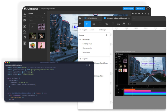The image size is (167, 112).
Task: Click the Download button in Ultracut
Action: tap(140, 9)
